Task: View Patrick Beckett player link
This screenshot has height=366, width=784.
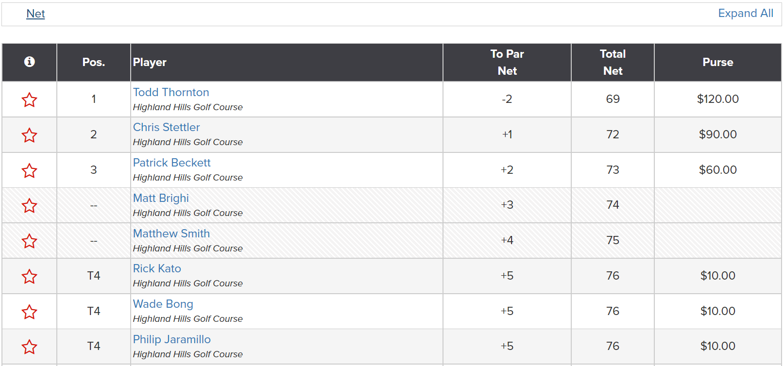Action: (x=171, y=163)
